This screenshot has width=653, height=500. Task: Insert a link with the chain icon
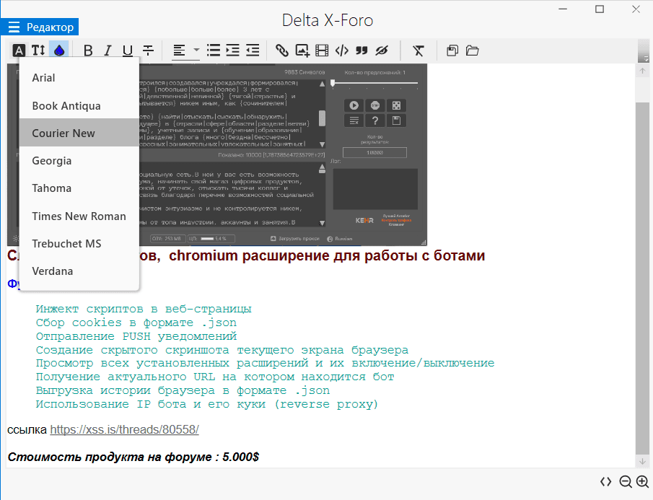pos(282,51)
